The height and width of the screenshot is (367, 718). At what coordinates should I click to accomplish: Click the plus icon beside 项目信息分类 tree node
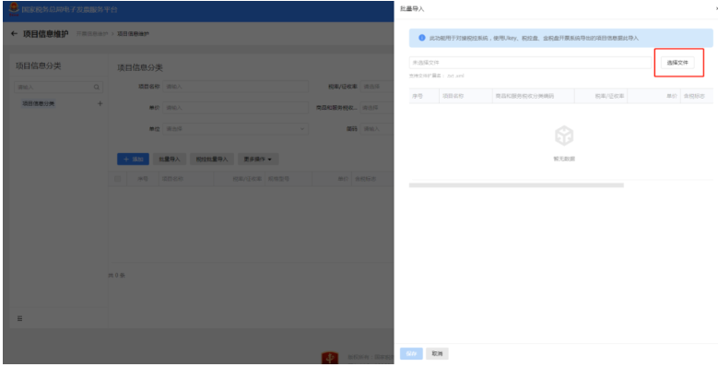[100, 104]
